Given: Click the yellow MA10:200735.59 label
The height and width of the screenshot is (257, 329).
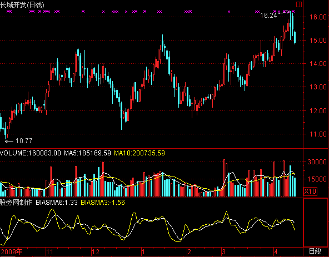Looking at the screenshot, I should click(x=139, y=153).
